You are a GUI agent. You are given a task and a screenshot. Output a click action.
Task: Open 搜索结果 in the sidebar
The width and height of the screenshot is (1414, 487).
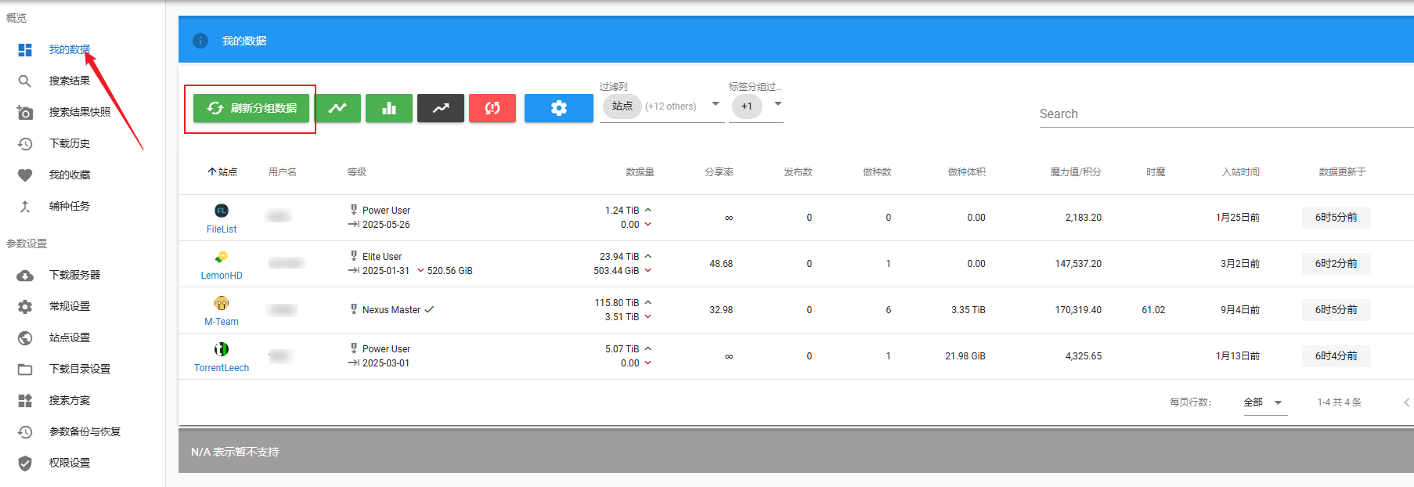point(69,81)
